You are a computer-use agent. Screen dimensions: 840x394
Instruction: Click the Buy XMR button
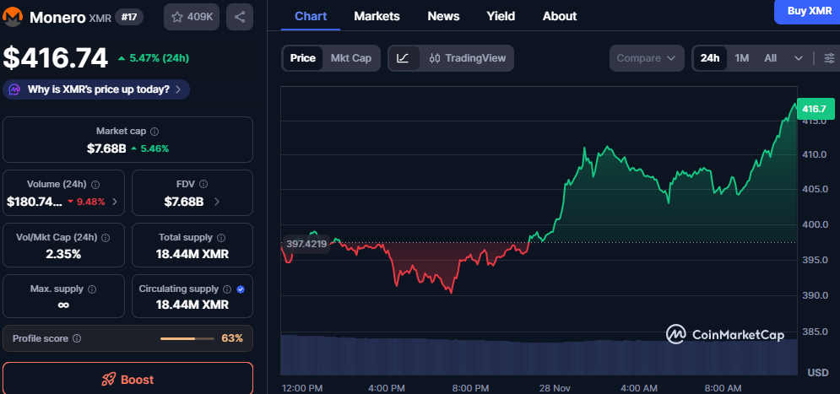pyautogui.click(x=808, y=10)
